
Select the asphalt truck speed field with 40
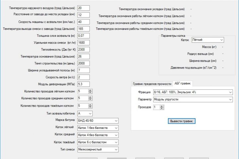83,22
